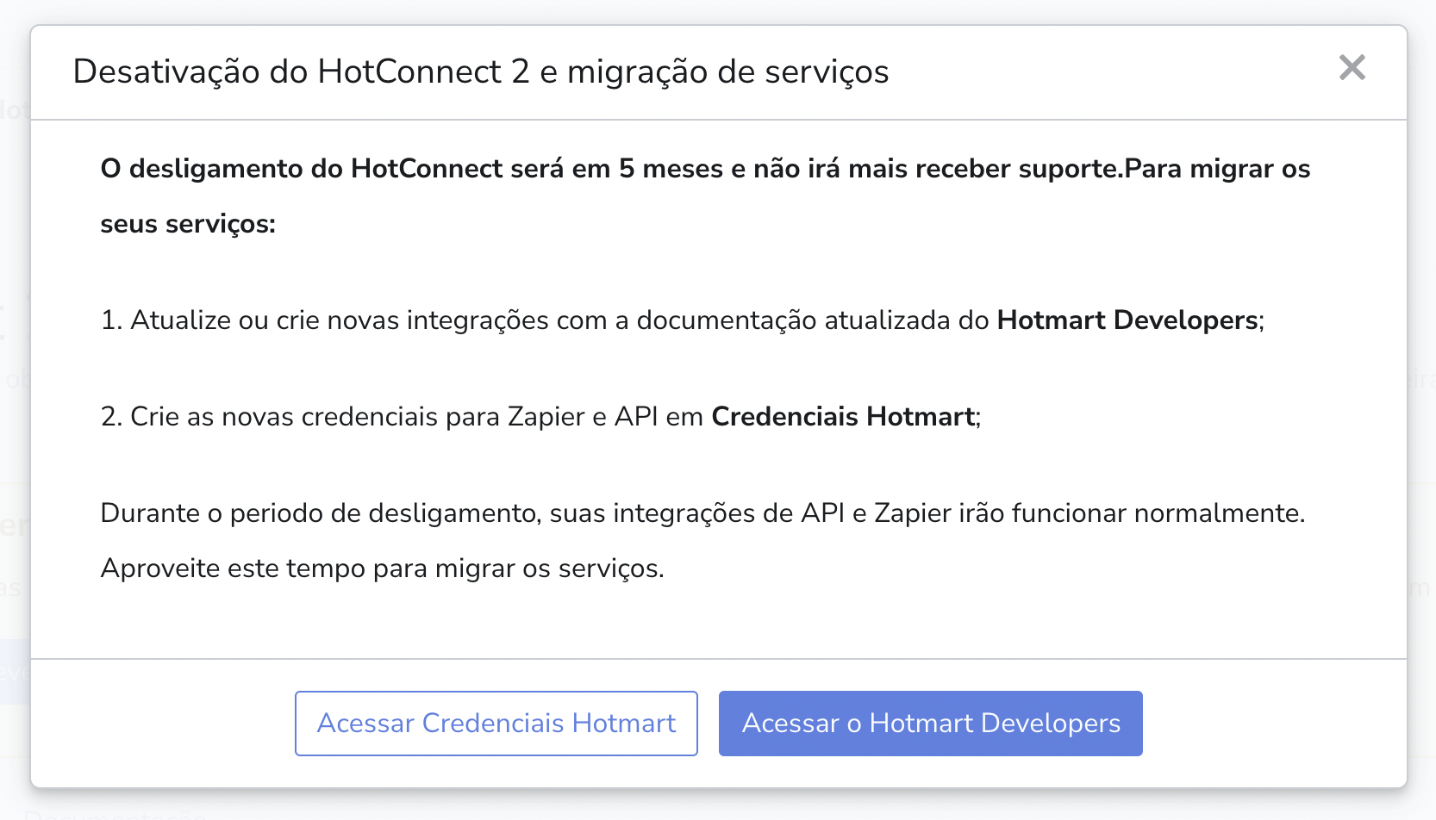Image resolution: width=1436 pixels, height=820 pixels.
Task: Click Acessar o Hotmart Developers button
Action: pyautogui.click(x=931, y=724)
